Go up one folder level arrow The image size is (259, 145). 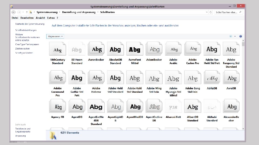click(27, 12)
